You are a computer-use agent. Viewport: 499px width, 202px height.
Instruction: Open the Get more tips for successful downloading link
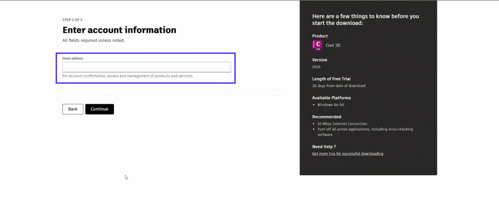[x=347, y=154]
